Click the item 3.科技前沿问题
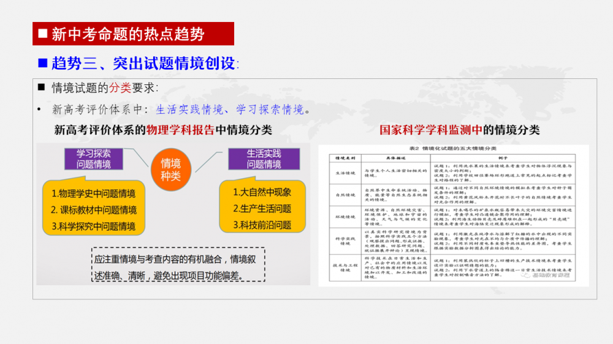The width and height of the screenshot is (613, 344). pos(262,225)
